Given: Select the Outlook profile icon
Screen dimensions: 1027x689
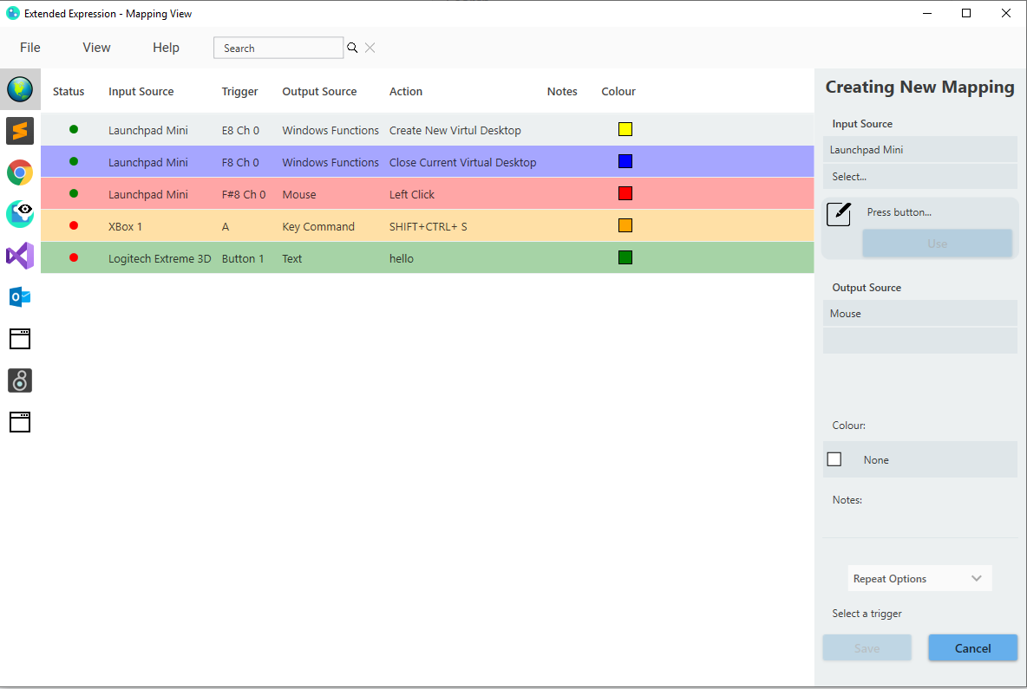Looking at the screenshot, I should click(20, 297).
